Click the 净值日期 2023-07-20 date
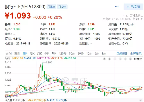The image size is (144, 102). [61, 44]
